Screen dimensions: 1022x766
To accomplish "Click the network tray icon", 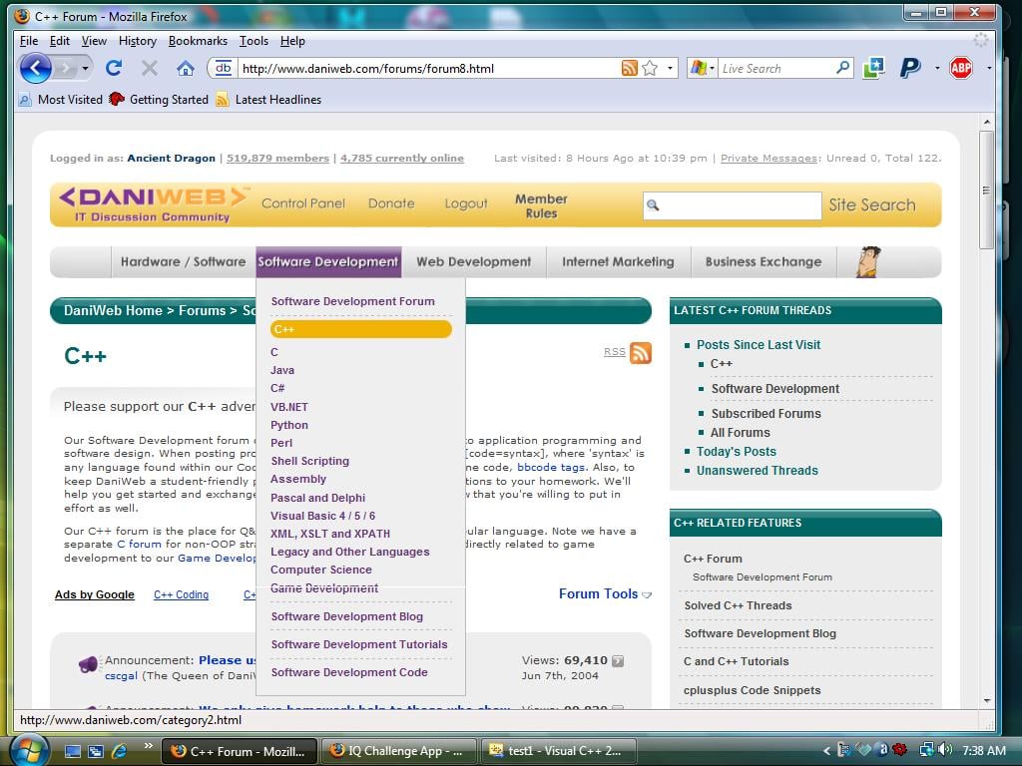I will click(926, 750).
